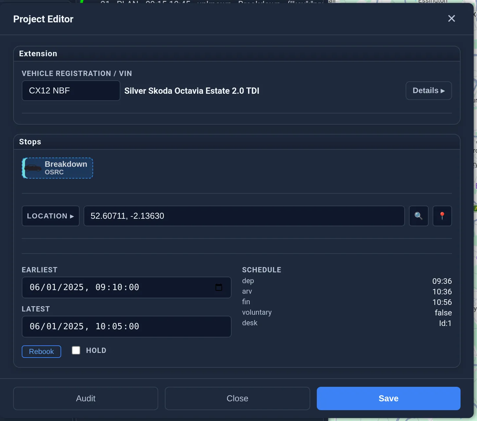
Task: Click schedule dep time 09:36
Action: (442, 281)
